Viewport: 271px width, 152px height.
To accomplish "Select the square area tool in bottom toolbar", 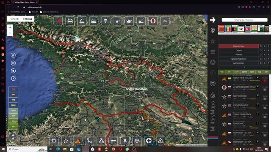I will [x=54, y=141].
